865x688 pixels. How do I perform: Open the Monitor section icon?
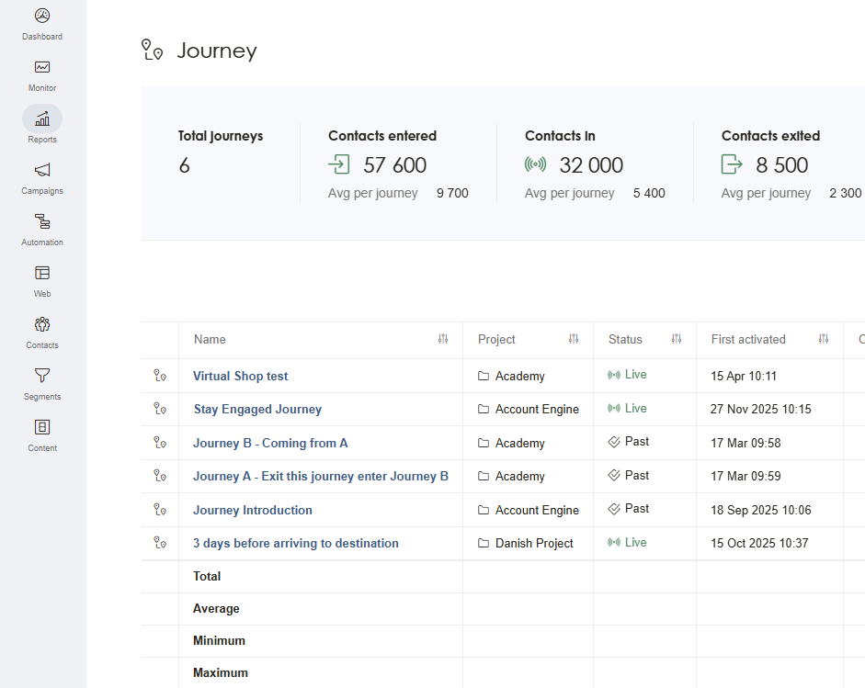click(x=42, y=67)
